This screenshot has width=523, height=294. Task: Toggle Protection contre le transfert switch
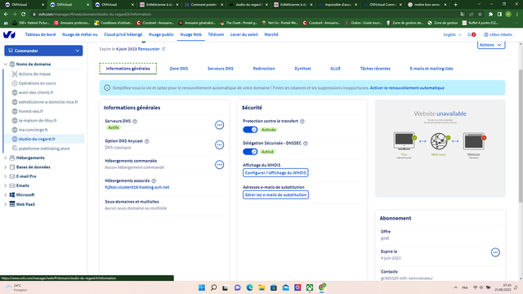pos(250,130)
